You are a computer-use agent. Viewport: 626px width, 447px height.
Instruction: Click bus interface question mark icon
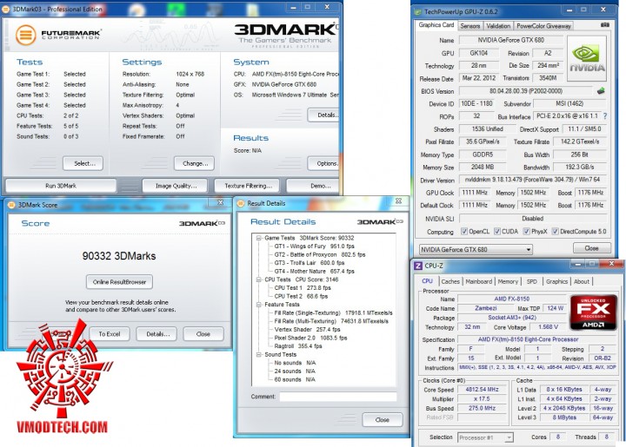[605, 116]
